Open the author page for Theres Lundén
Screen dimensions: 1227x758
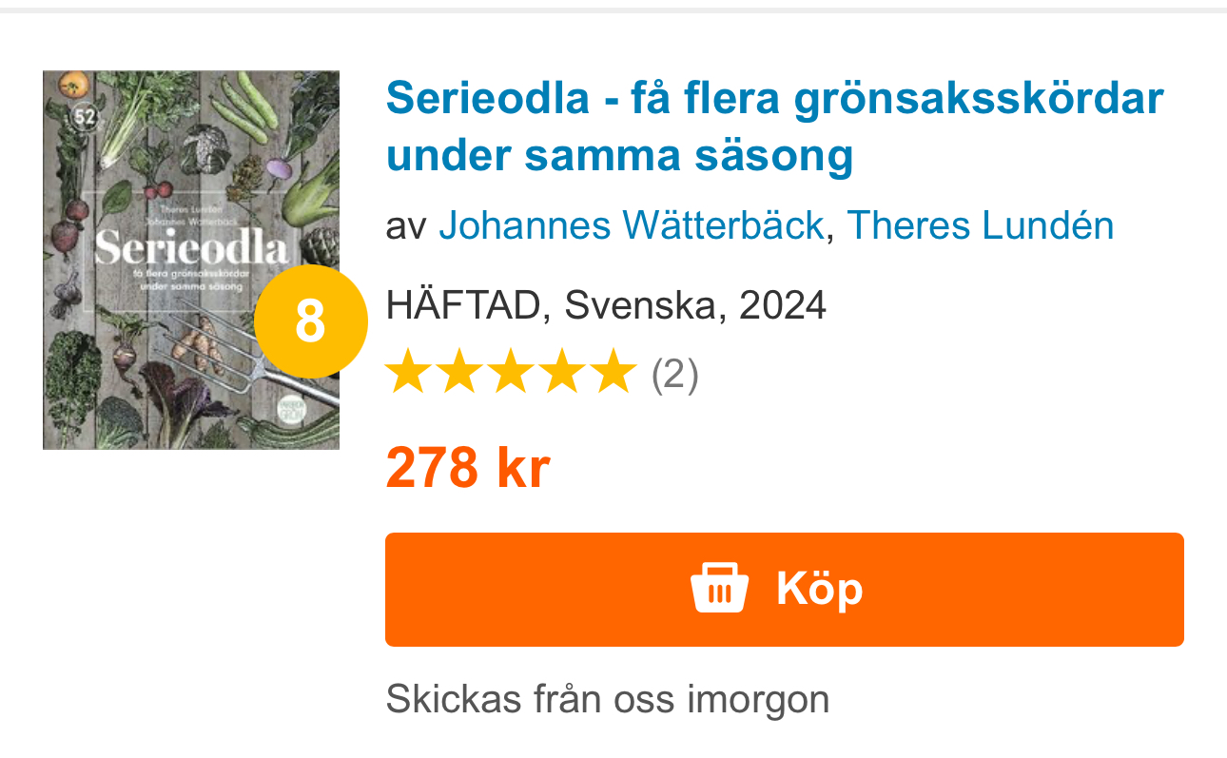(x=980, y=225)
